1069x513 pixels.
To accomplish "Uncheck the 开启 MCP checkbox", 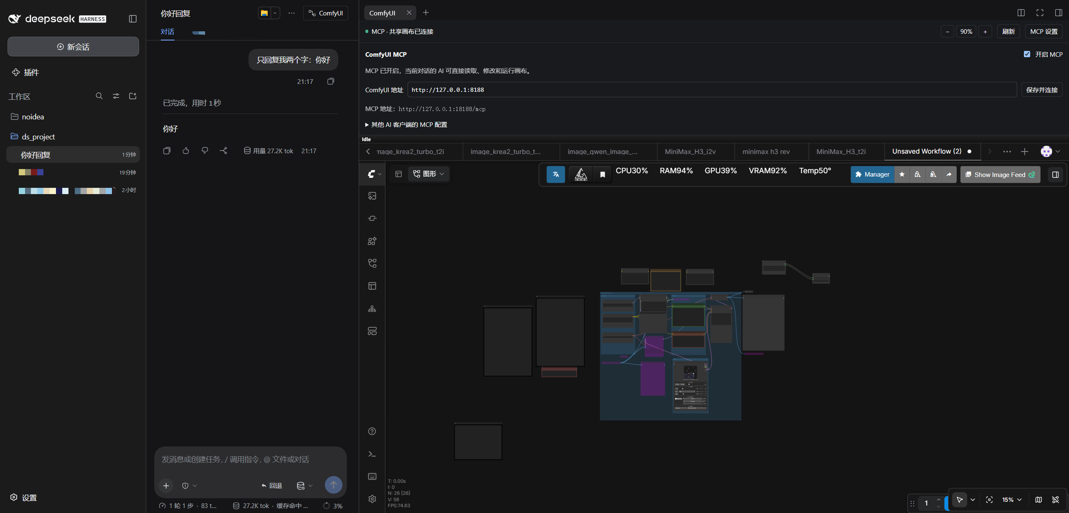I will [x=1027, y=54].
